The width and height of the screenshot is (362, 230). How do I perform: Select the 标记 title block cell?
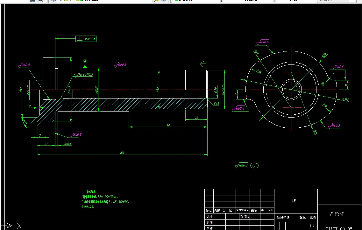(x=209, y=210)
